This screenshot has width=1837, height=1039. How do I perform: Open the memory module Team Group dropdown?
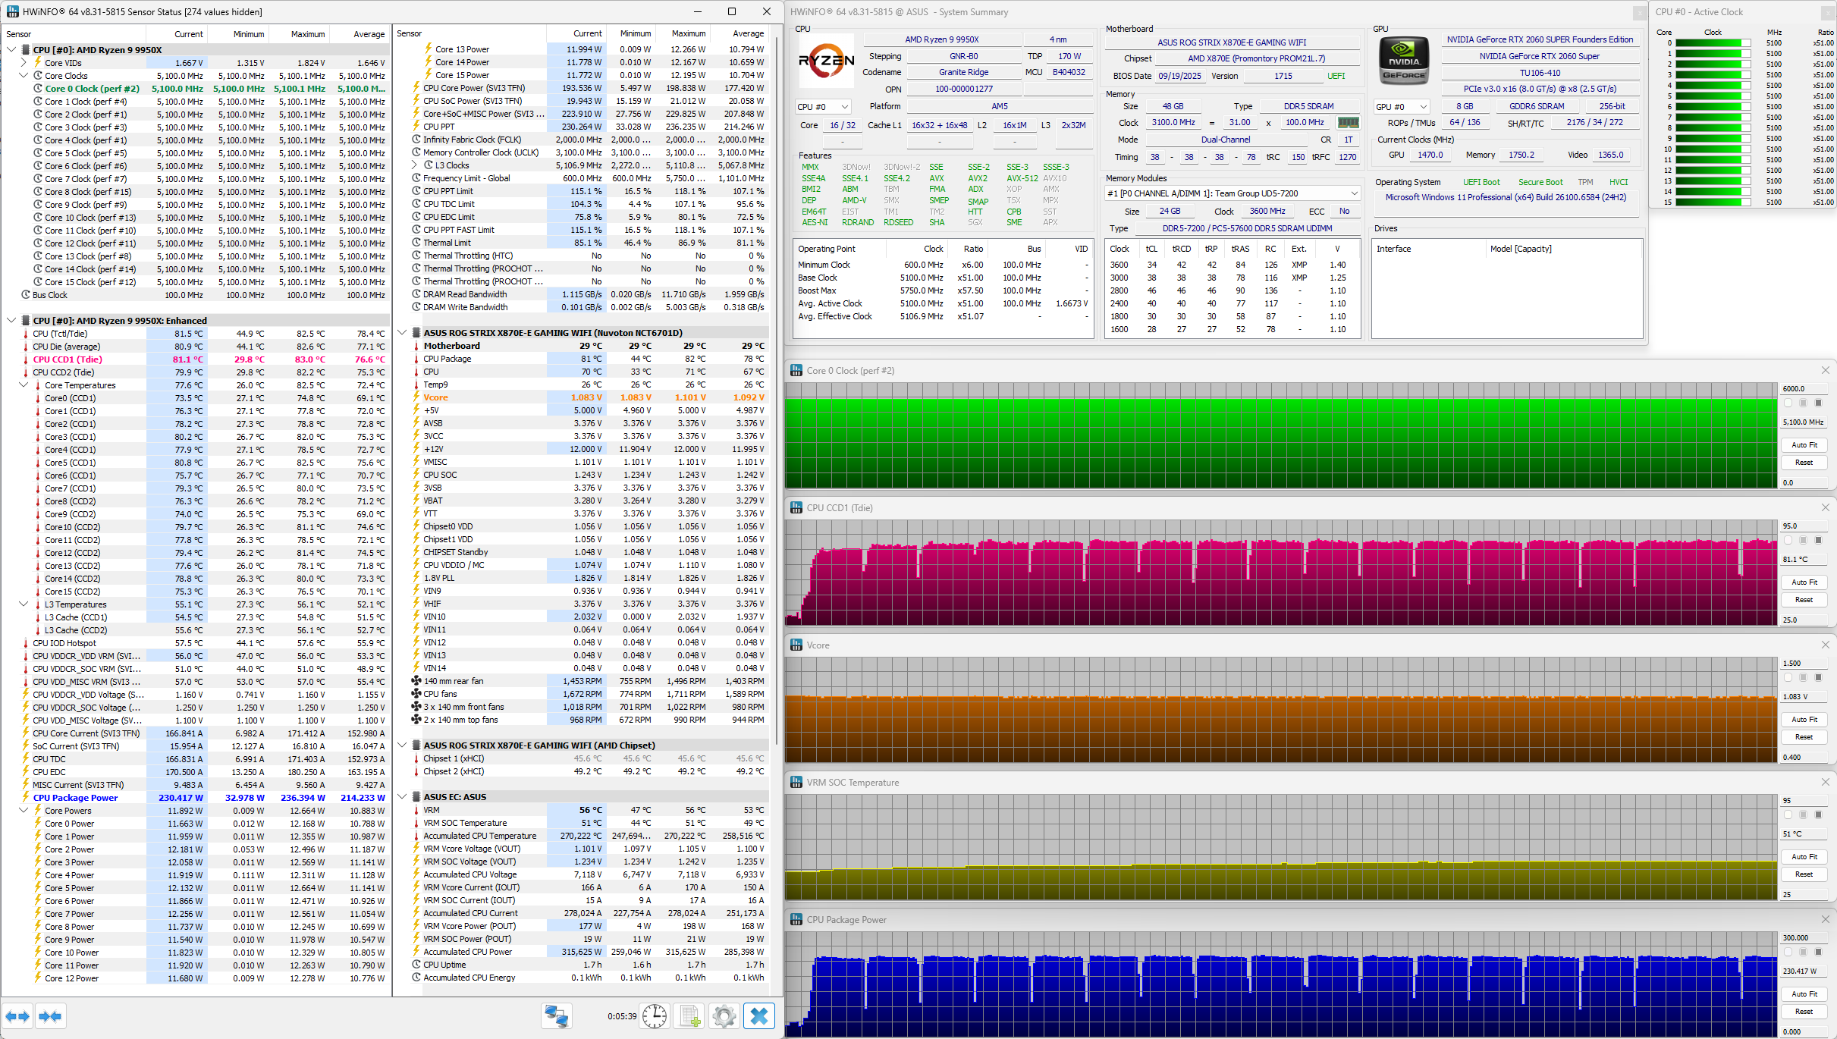coord(1354,193)
